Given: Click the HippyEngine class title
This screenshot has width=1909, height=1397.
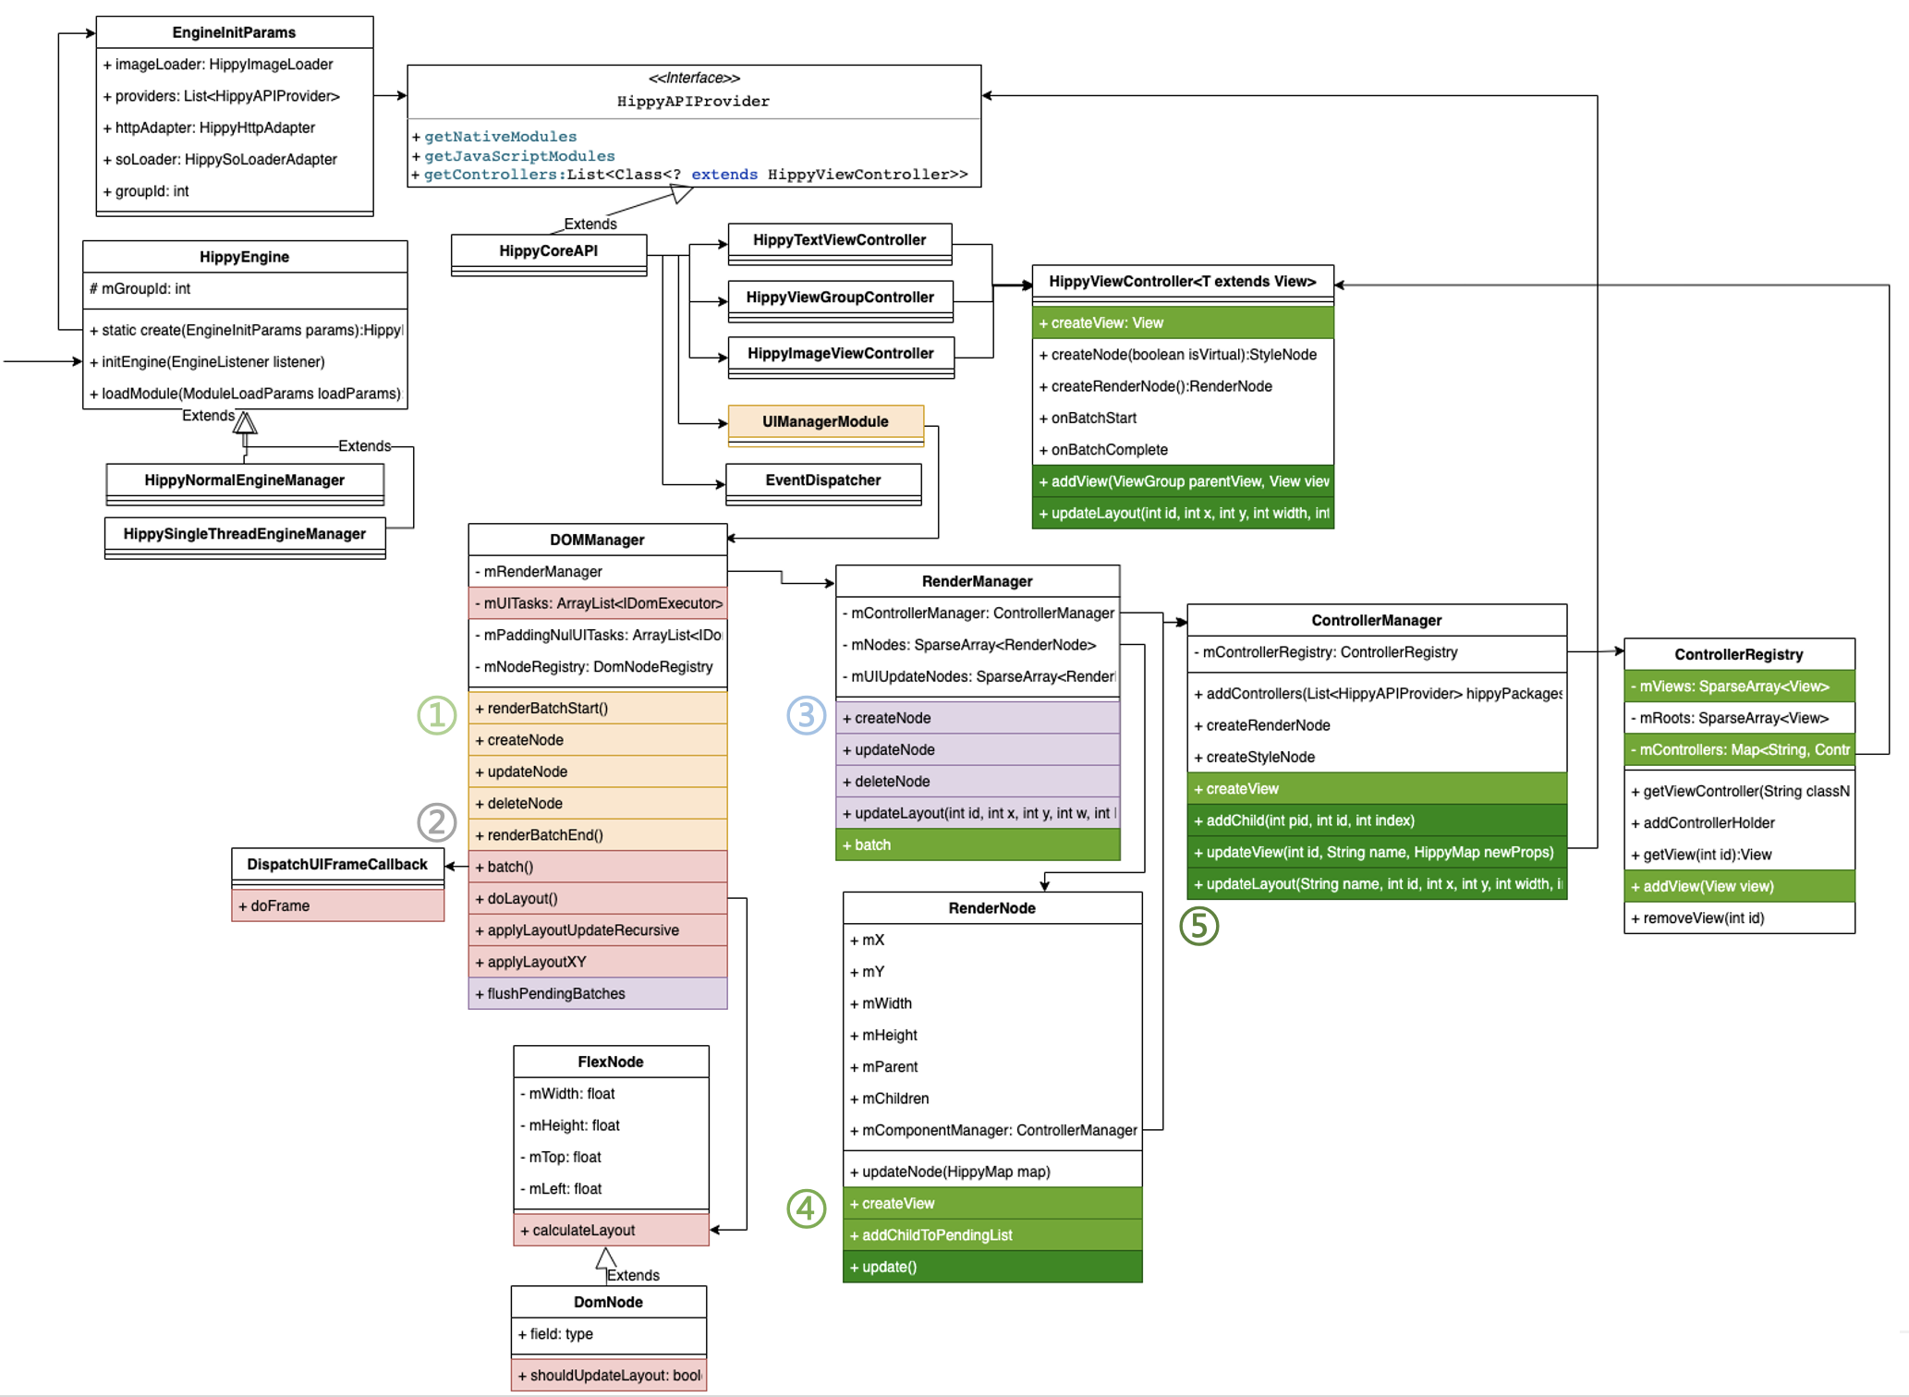Looking at the screenshot, I should click(x=244, y=257).
